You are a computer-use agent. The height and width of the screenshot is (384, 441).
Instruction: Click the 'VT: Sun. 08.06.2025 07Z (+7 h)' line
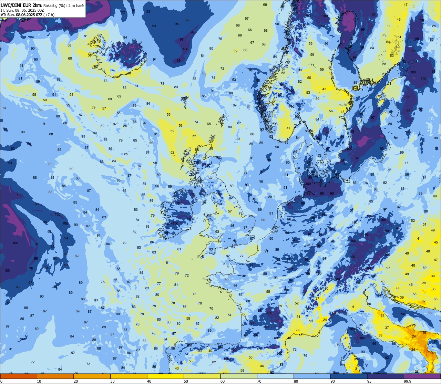point(28,15)
